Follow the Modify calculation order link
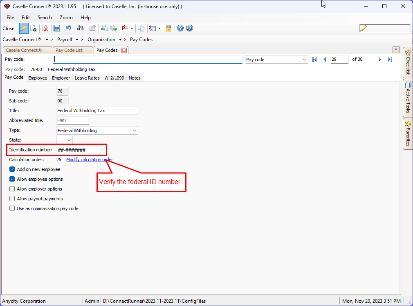This screenshot has height=306, width=413. (90, 159)
